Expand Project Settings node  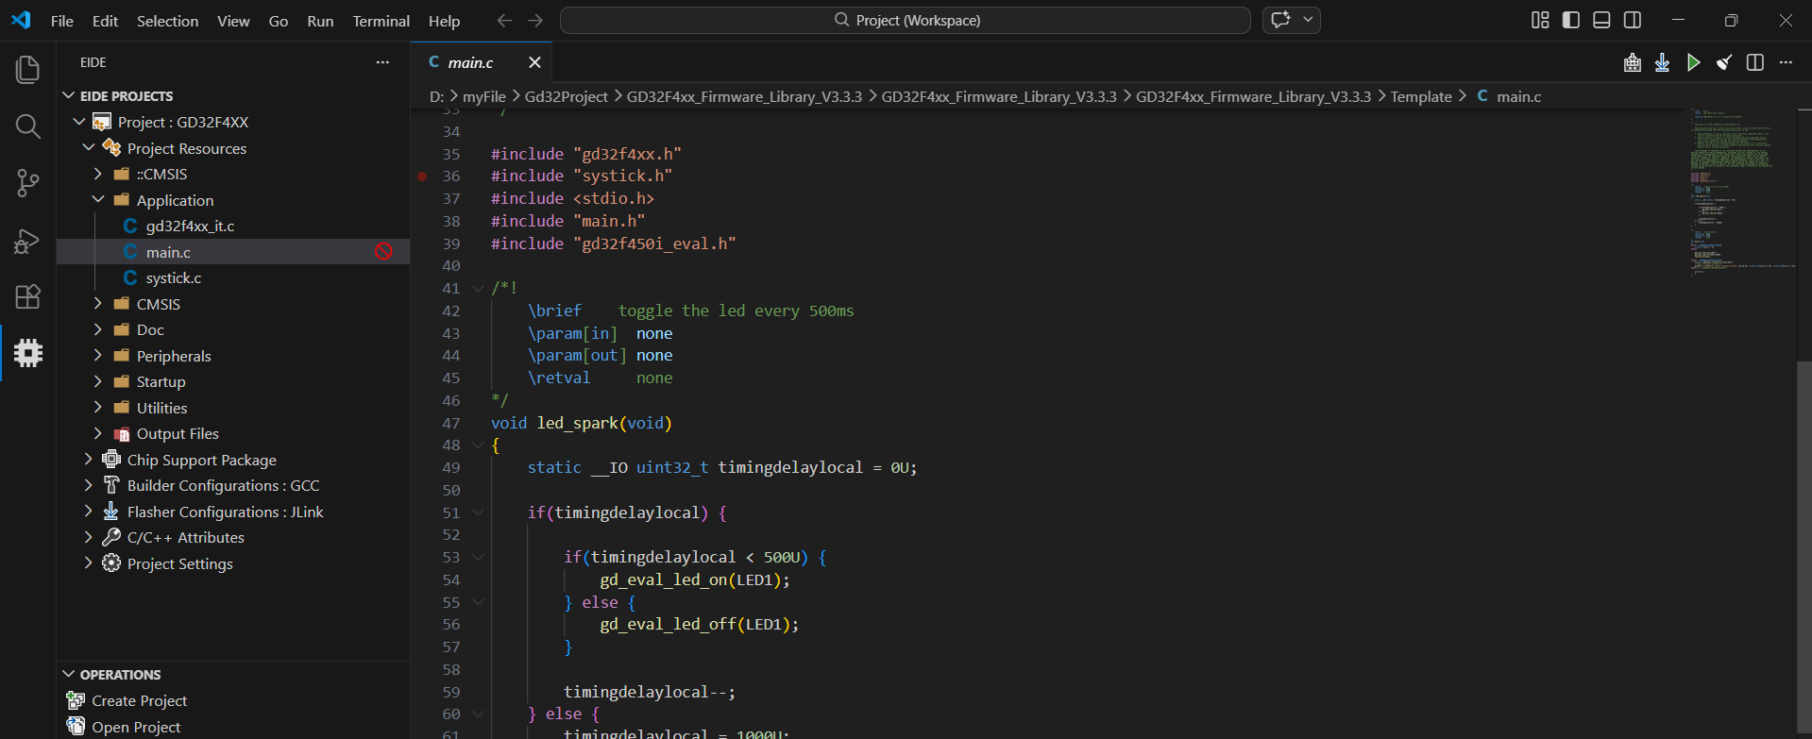click(89, 563)
